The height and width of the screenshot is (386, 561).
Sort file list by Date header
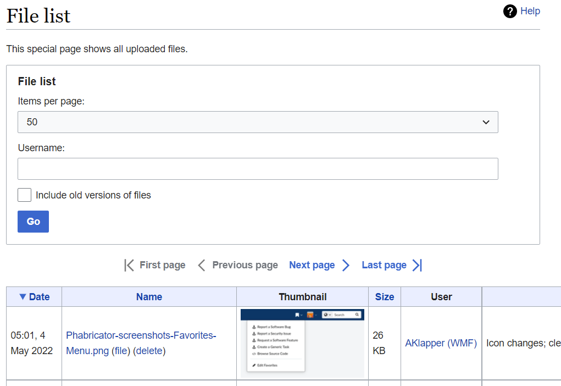39,297
